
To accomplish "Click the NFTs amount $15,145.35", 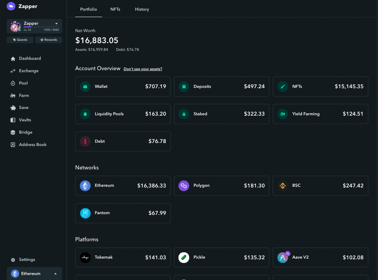I will click(349, 87).
